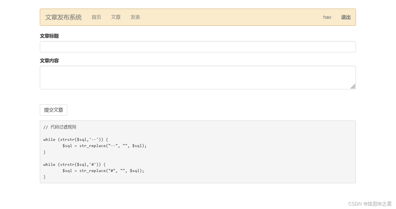This screenshot has height=209, width=396.
Task: Click the line while (strstr($sql,'#')) {
Action: [x=75, y=164]
